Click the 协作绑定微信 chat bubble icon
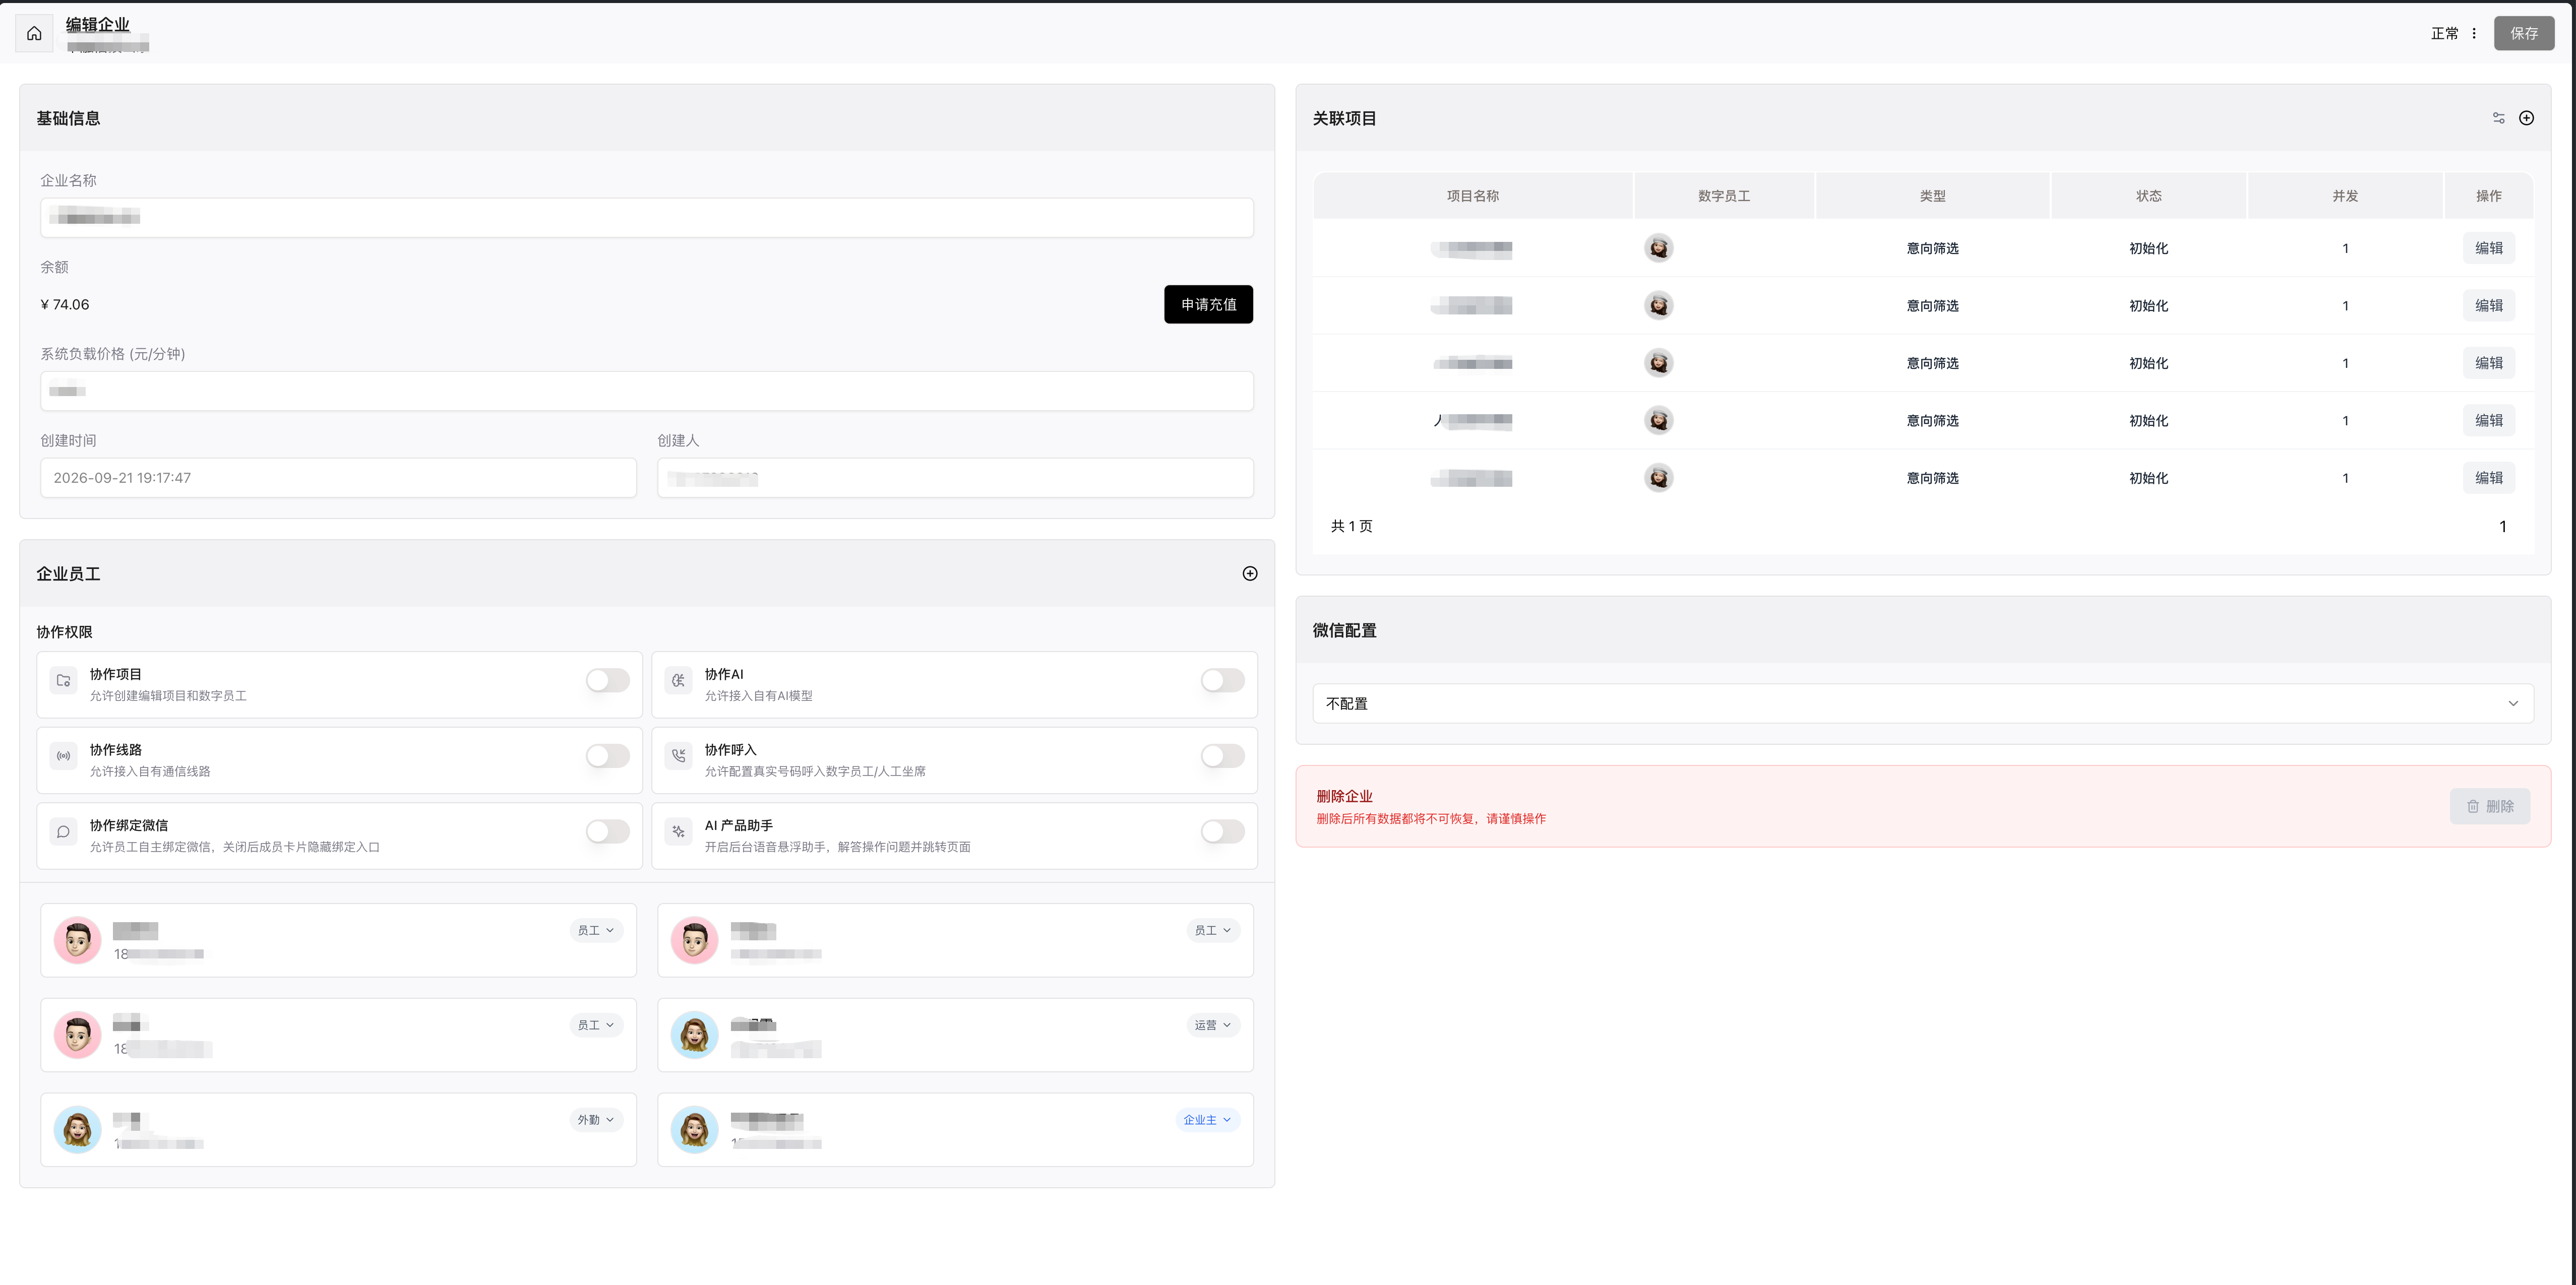 pyautogui.click(x=63, y=831)
